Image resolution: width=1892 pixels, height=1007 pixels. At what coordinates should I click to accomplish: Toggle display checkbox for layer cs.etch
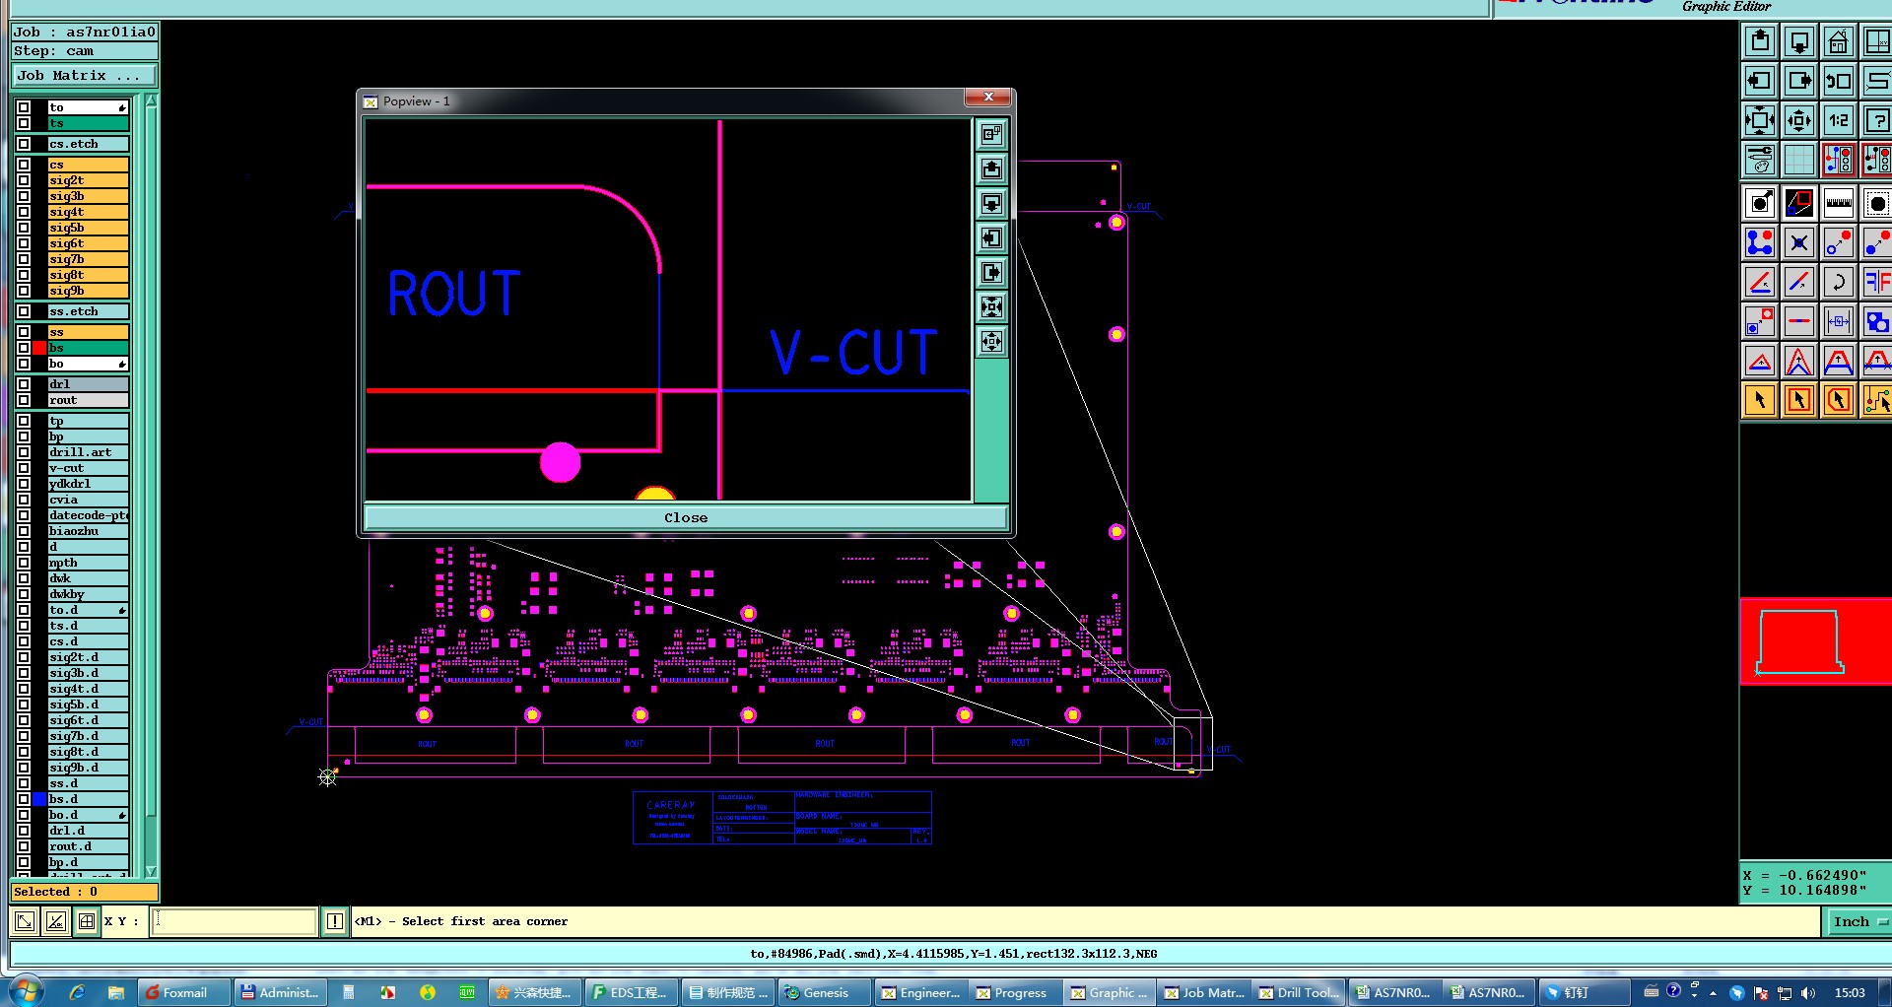coord(24,144)
